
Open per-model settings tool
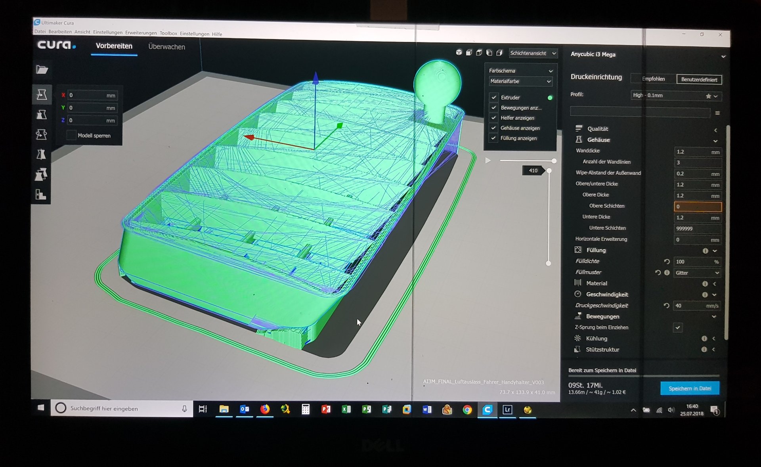pos(42,174)
